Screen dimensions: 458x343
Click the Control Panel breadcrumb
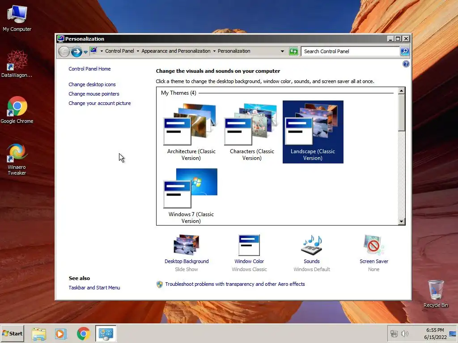[x=119, y=51]
